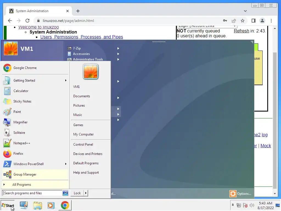Image resolution: width=281 pixels, height=211 pixels.
Task: Click the search magnifier button in Start menu
Action: click(x=65, y=193)
